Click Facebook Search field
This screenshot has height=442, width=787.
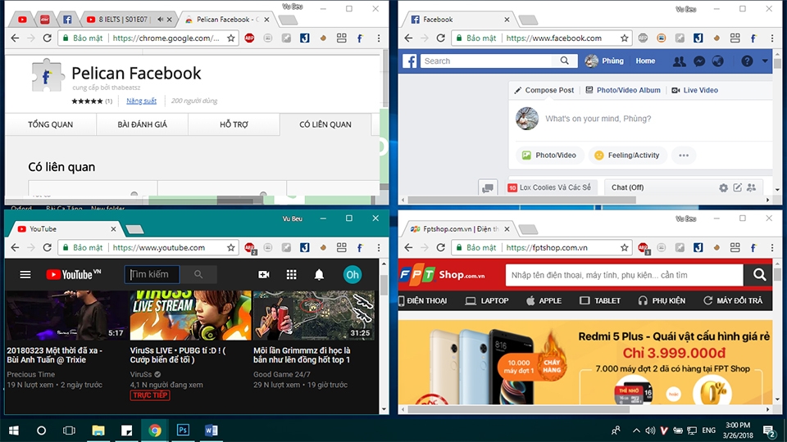488,61
